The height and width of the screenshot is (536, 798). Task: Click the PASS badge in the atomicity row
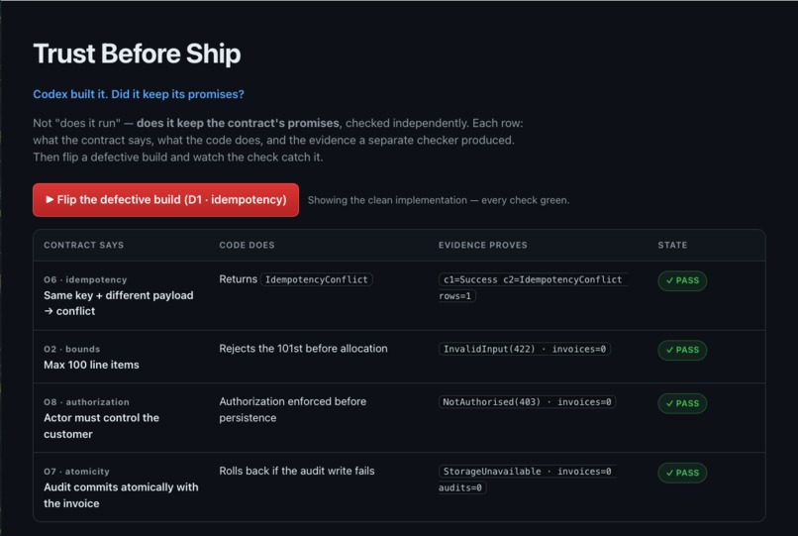point(682,473)
